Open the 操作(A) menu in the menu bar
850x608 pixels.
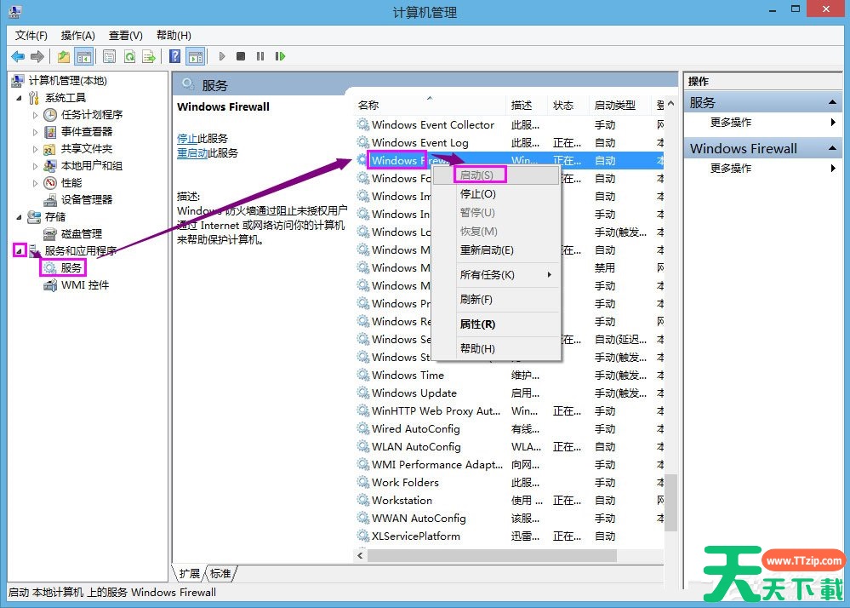click(77, 35)
